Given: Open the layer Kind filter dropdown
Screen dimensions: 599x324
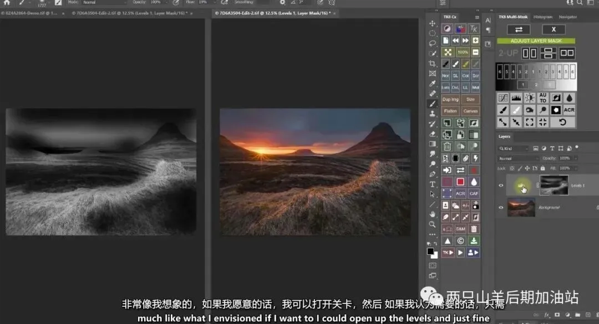Looking at the screenshot, I should tap(513, 148).
